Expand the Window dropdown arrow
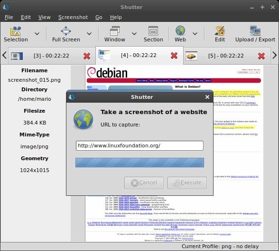The image size is (279, 251). coord(134,33)
